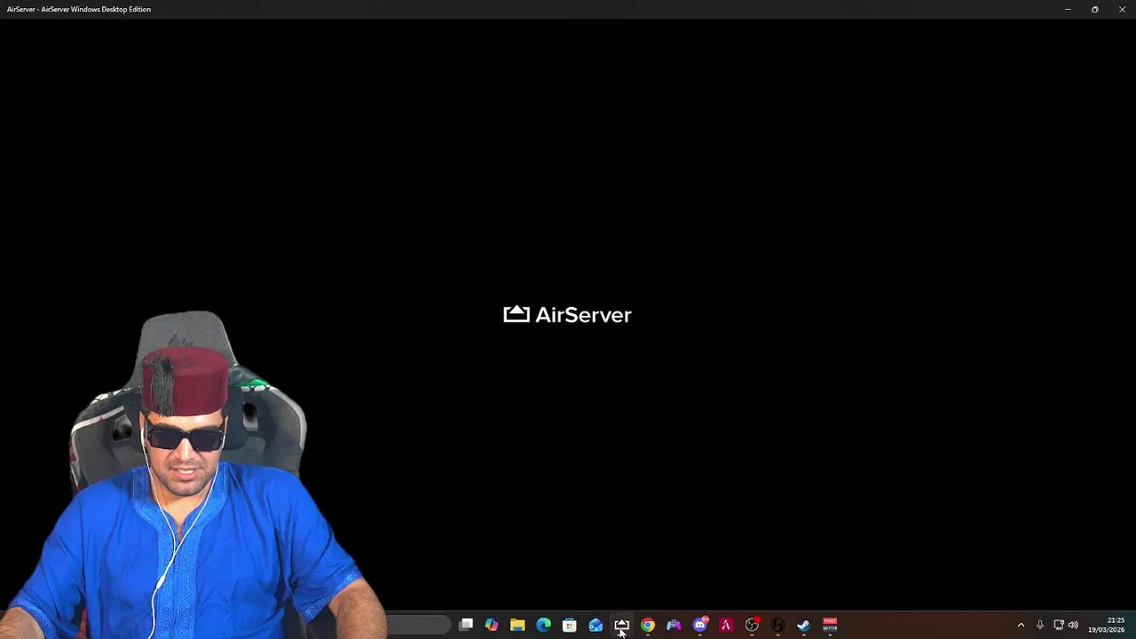Close the AirServer window
Image resolution: width=1136 pixels, height=639 pixels.
[x=1122, y=9]
